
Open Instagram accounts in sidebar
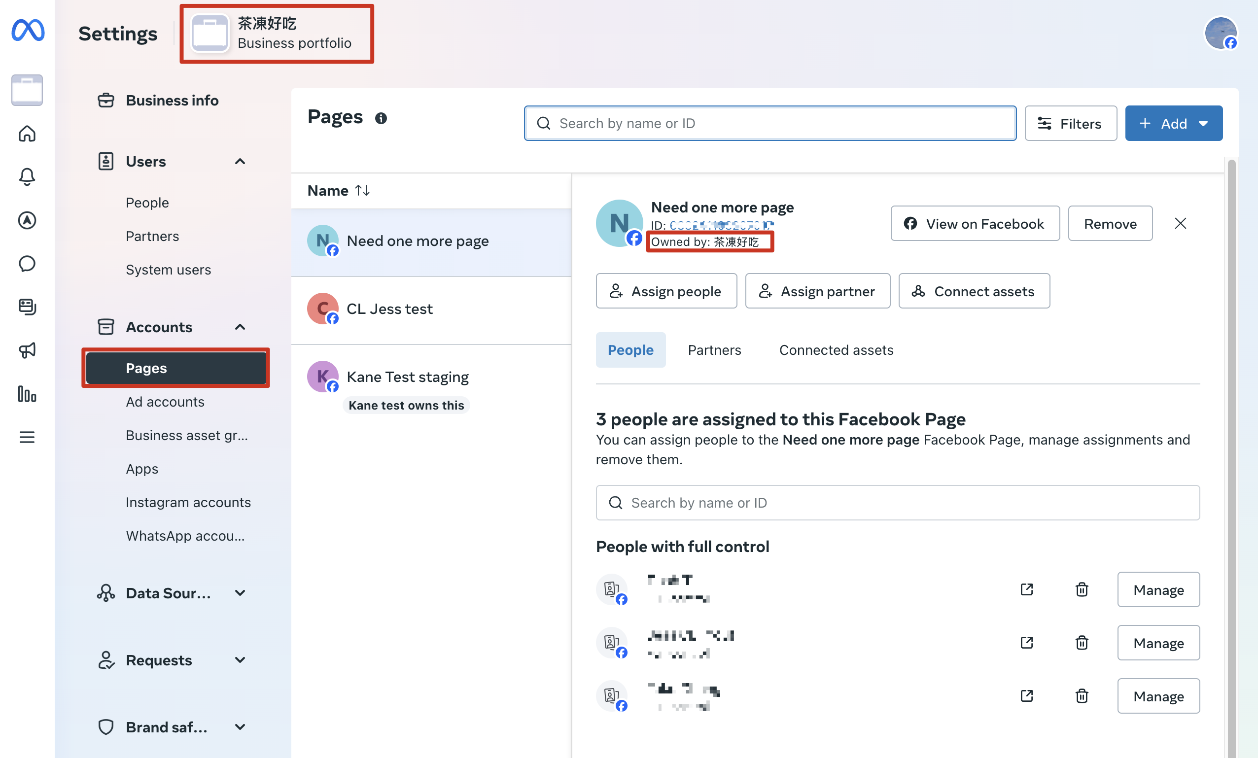(188, 502)
